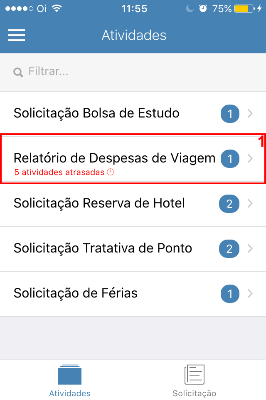Tap badge count on Solicitação de Férias
The height and width of the screenshot is (400, 266).
coord(230,294)
